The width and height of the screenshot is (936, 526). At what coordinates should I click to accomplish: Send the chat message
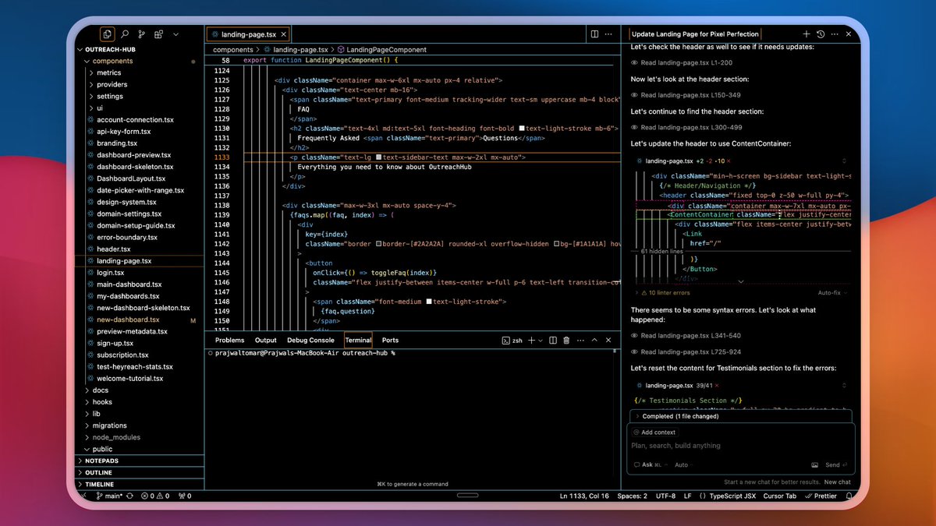coord(837,465)
